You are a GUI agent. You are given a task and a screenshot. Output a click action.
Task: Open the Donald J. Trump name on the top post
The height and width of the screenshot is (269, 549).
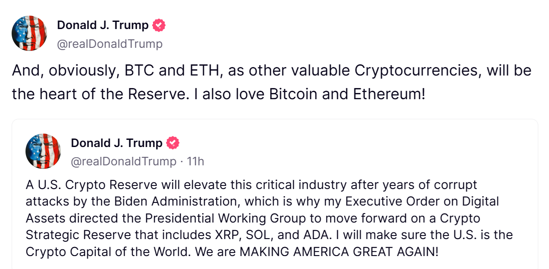(x=103, y=25)
